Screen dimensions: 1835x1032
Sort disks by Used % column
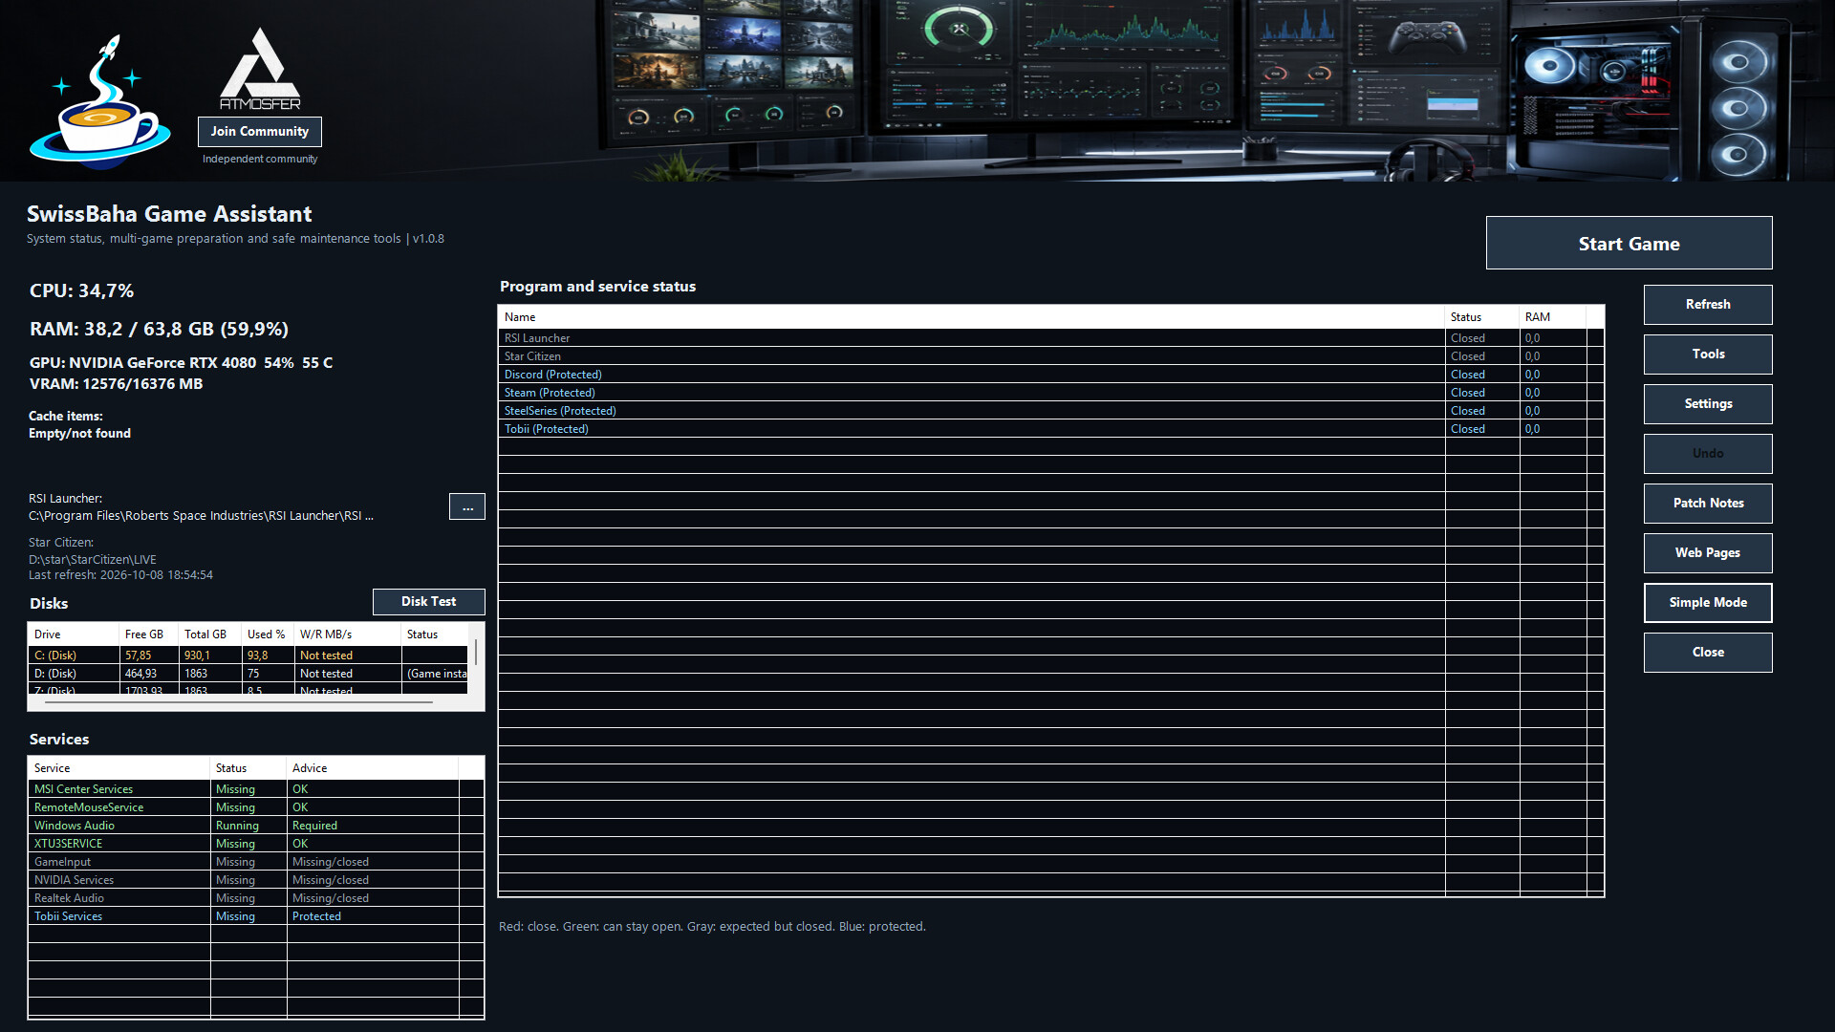click(x=268, y=634)
